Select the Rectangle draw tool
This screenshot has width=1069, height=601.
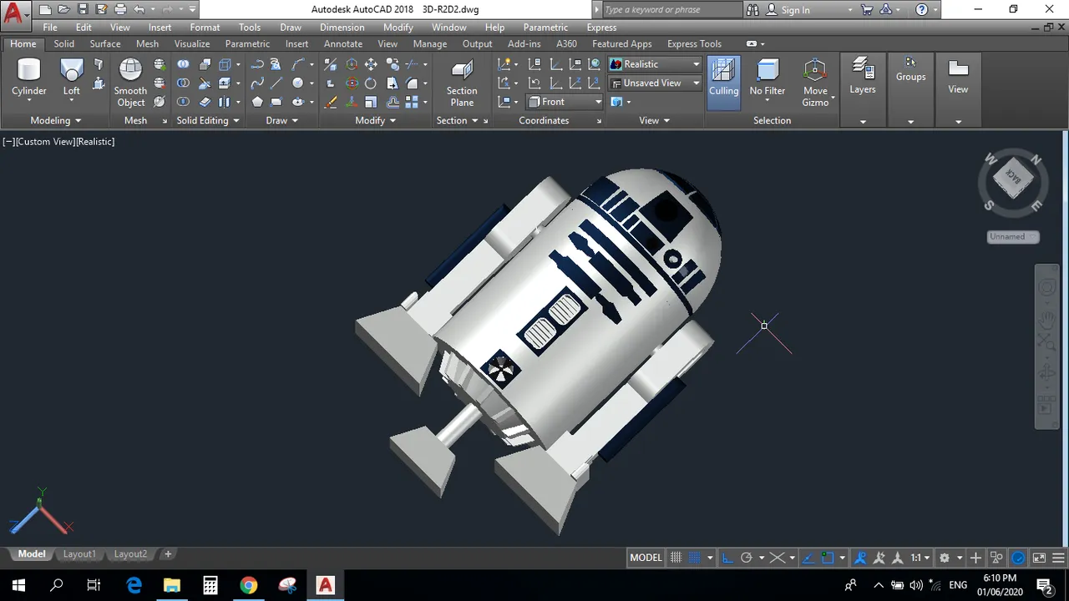click(276, 102)
